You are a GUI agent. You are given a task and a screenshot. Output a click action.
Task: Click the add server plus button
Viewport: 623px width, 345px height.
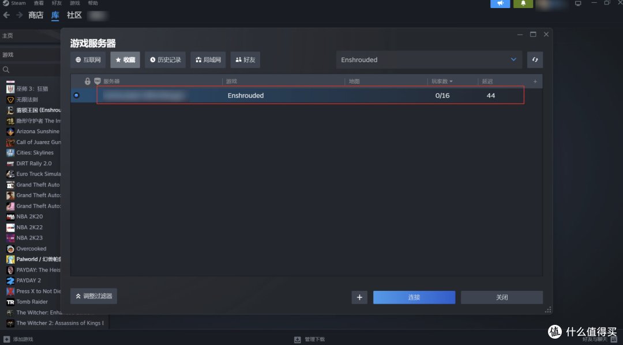tap(359, 297)
